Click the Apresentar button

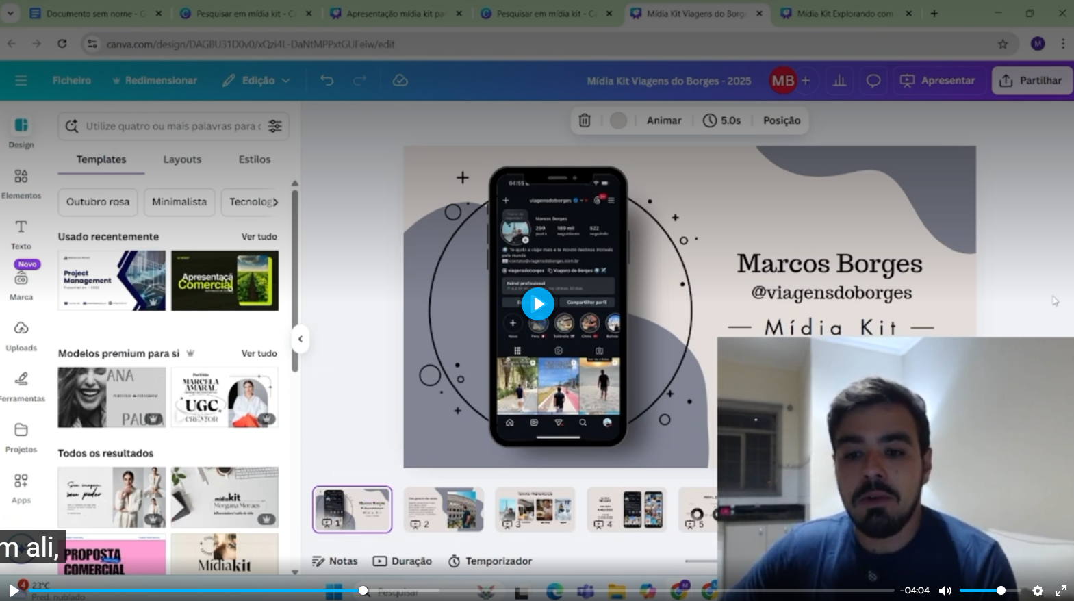(938, 81)
